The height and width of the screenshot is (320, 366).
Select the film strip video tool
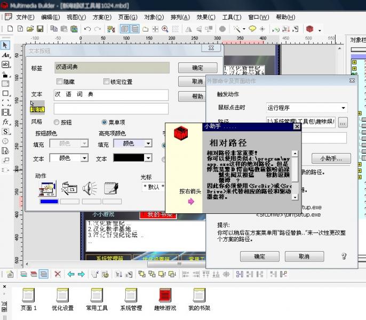click(x=5, y=113)
